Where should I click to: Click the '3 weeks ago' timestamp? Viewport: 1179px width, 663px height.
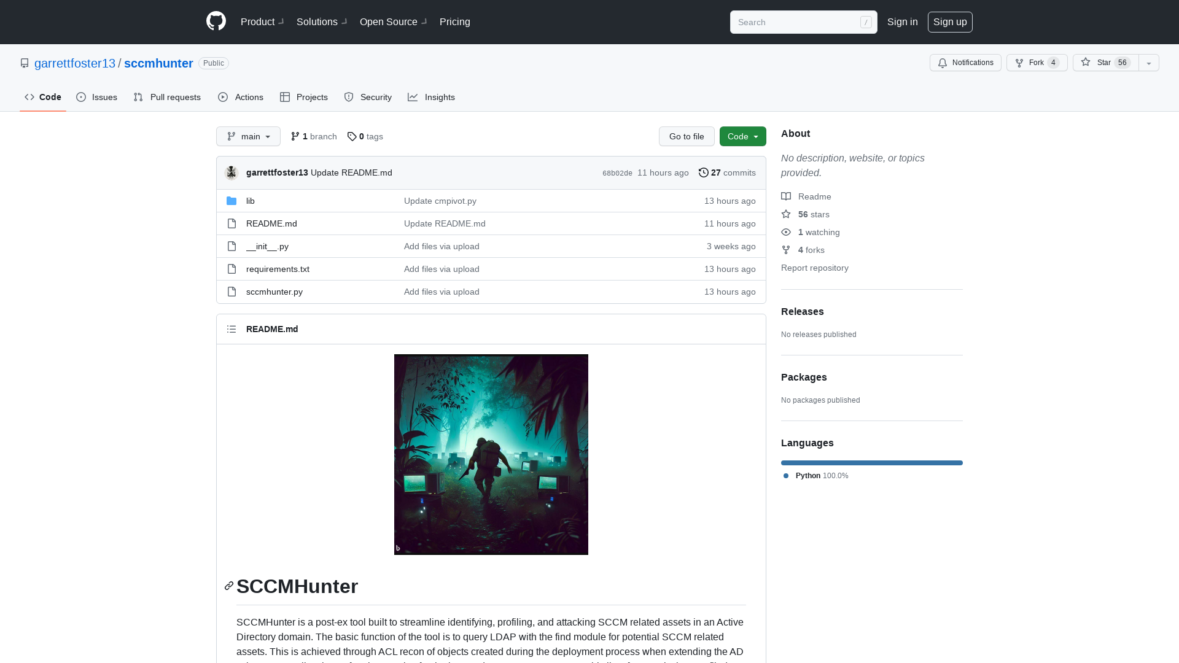[x=731, y=246]
